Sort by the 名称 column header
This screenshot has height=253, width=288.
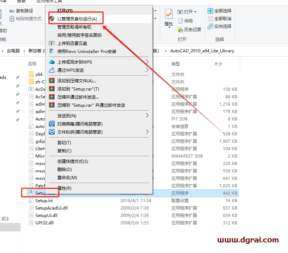point(32,64)
